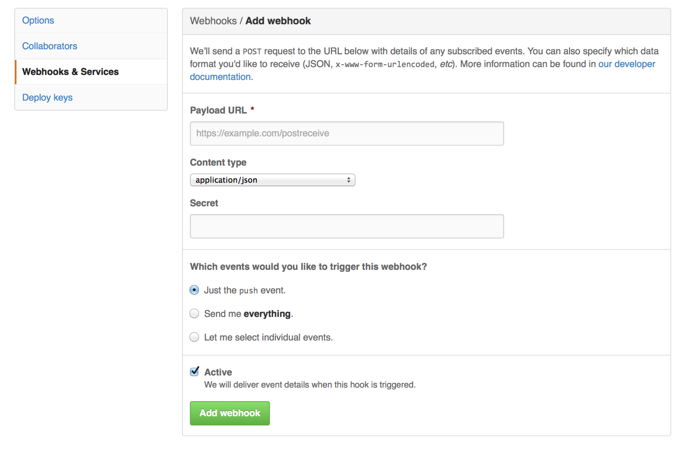Image resolution: width=679 pixels, height=449 pixels.
Task: Click the "Content type" label text
Action: (218, 162)
